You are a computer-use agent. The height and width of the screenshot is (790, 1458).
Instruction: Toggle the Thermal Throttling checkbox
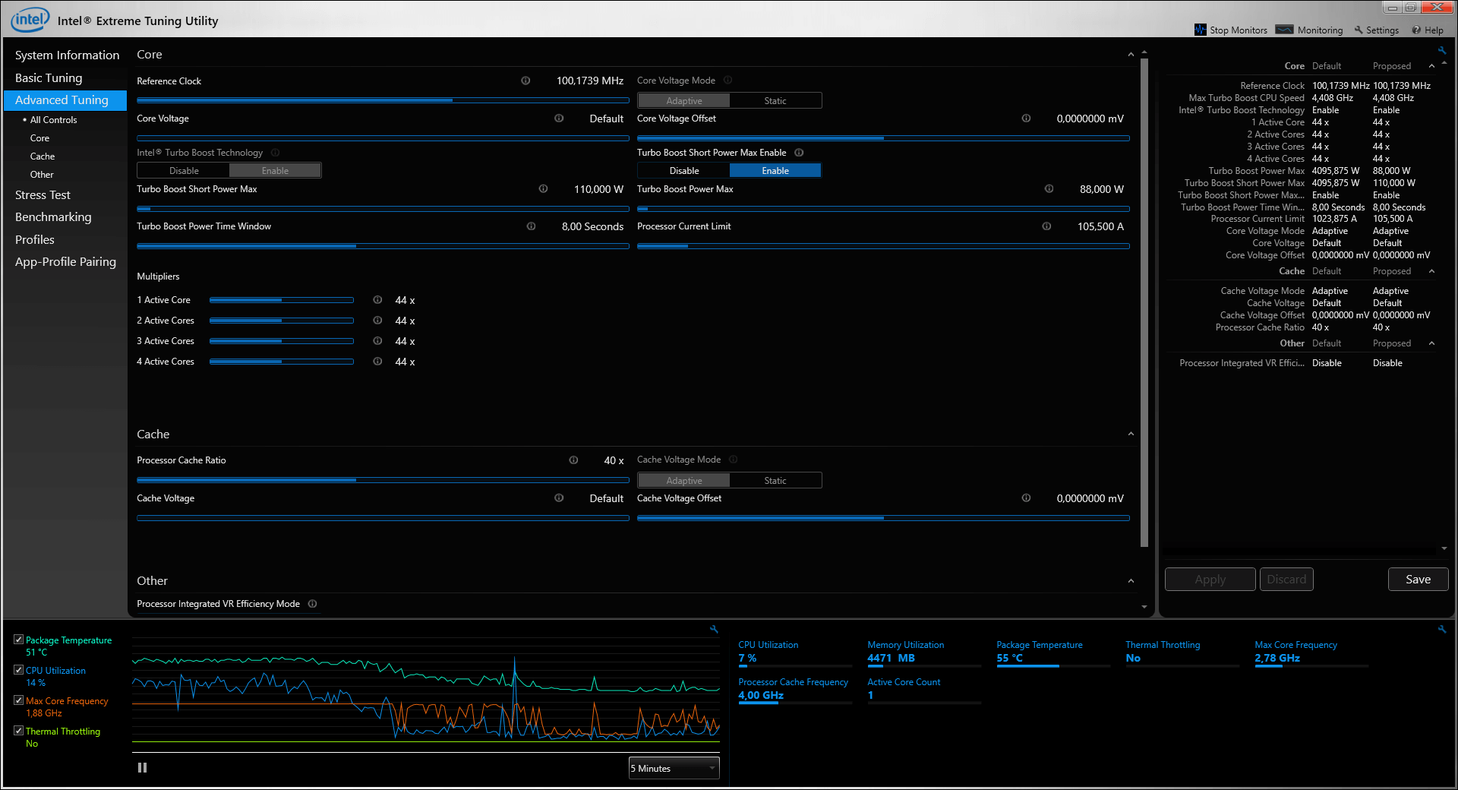[x=19, y=731]
